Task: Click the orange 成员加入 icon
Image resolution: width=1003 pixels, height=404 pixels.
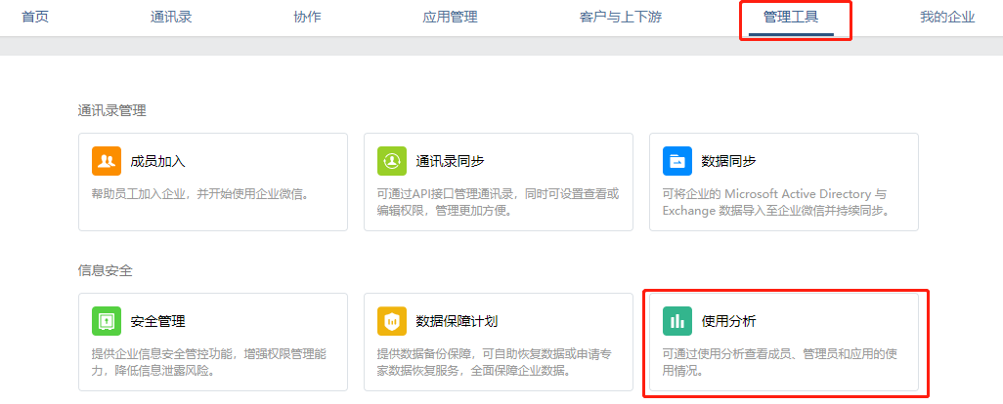Action: [x=107, y=161]
